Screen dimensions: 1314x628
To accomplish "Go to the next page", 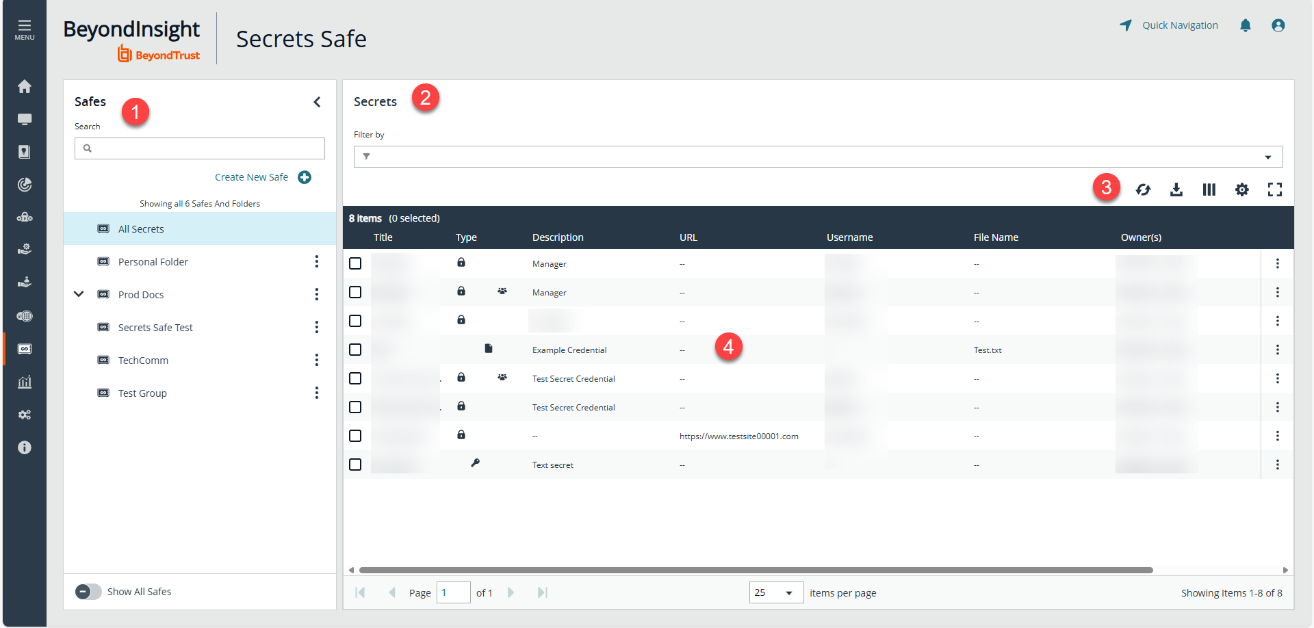I will tap(511, 592).
